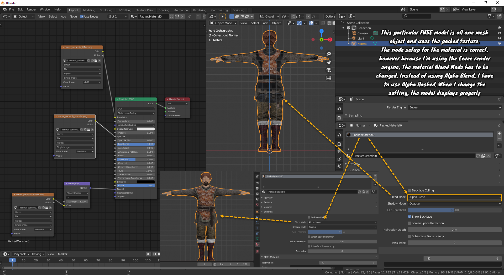
Task: Switch orthographic perspective grid icon
Action: click(x=329, y=78)
